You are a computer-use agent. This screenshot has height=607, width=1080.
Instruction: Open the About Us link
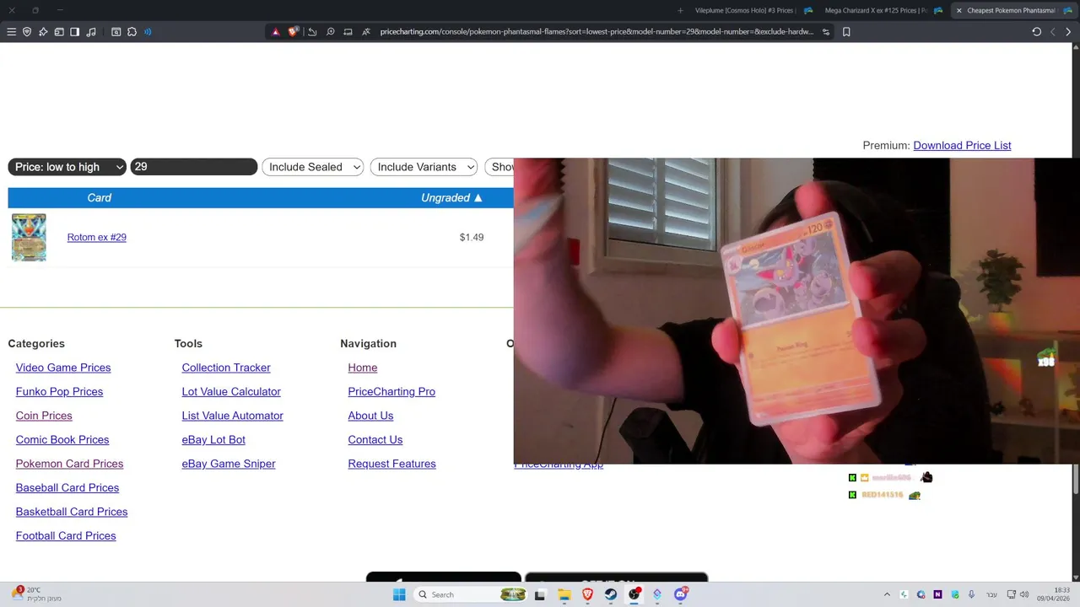pos(370,416)
